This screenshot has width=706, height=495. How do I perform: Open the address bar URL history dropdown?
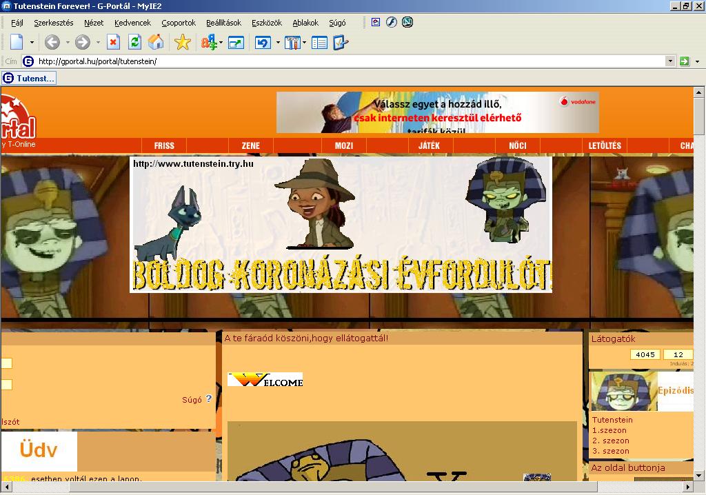pos(670,61)
